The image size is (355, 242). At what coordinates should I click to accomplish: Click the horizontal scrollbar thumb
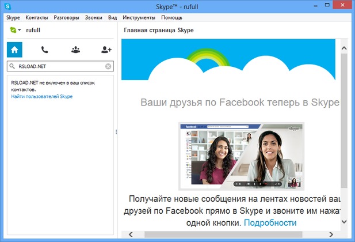[223, 235]
